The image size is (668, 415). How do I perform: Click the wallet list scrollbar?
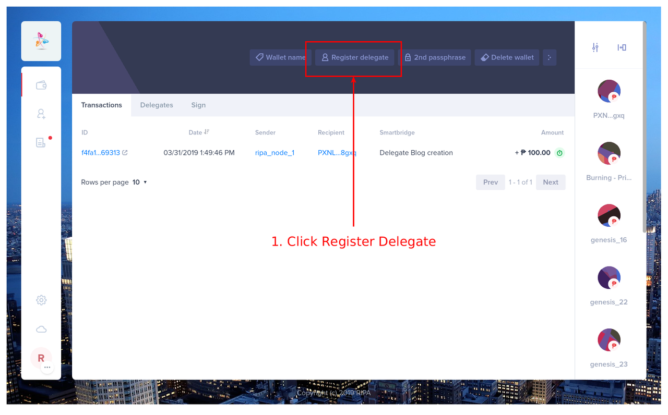tap(645, 128)
